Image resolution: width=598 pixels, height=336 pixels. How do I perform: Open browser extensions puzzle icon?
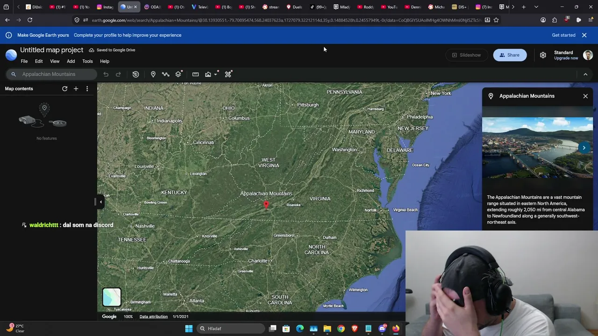click(555, 20)
